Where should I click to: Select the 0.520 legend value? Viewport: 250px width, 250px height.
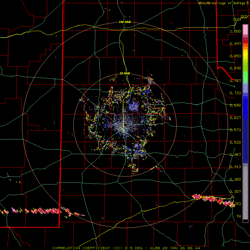[x=235, y=142]
